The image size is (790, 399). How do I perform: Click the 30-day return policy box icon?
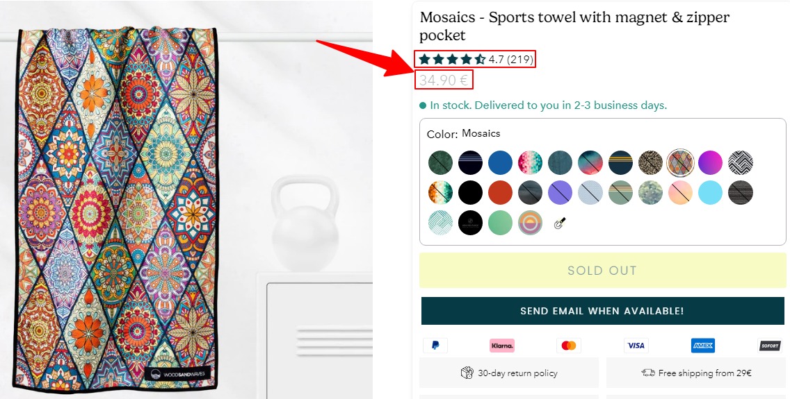click(467, 373)
